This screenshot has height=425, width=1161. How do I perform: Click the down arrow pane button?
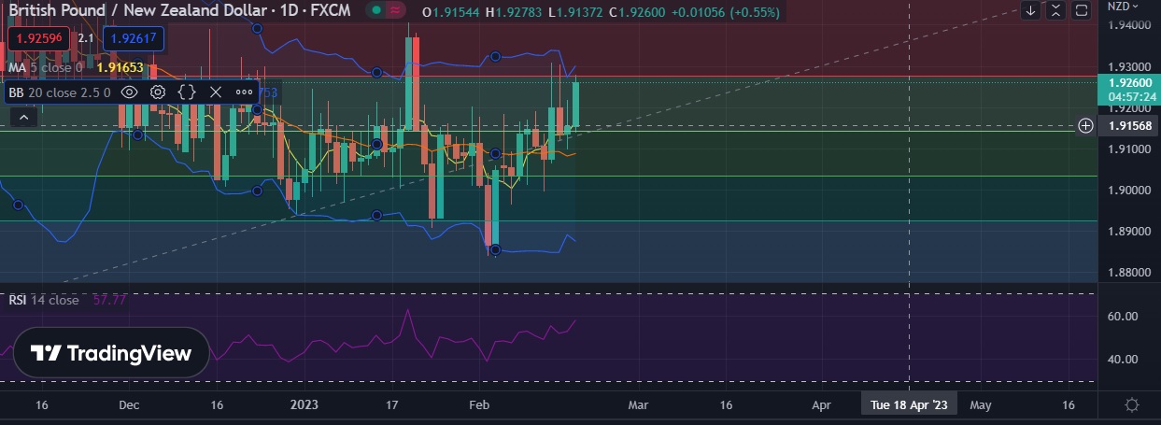click(1030, 11)
